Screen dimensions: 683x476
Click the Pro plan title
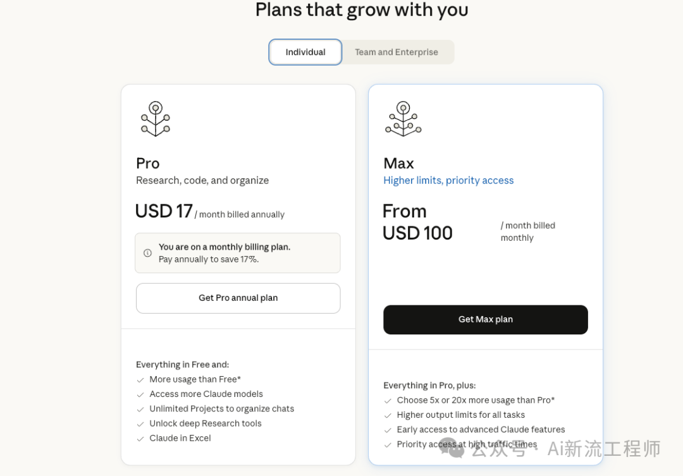point(148,164)
